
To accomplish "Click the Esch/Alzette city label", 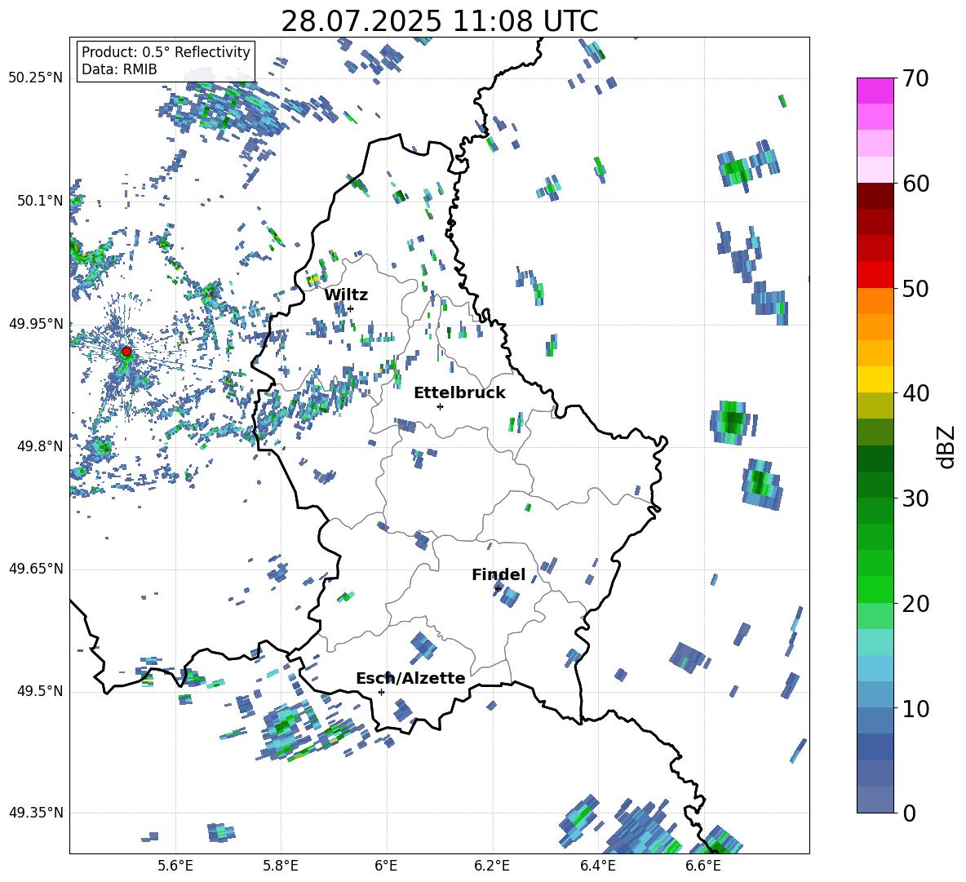I will click(410, 678).
